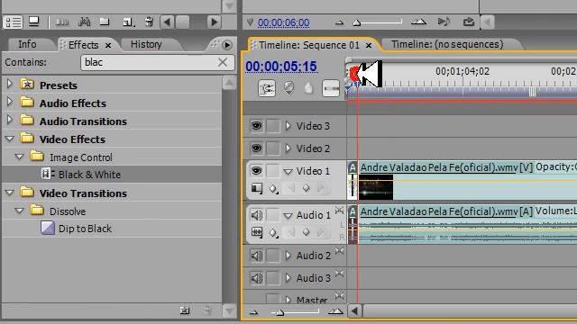Switch to the Effects tab
The image size is (577, 324).
tap(83, 45)
